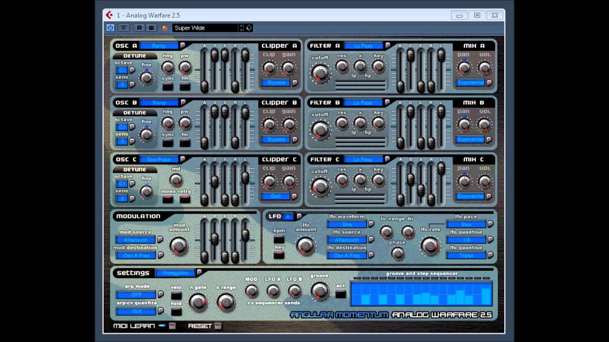Turn on the arpeggiator hold switch
609x342 pixels.
point(177,312)
